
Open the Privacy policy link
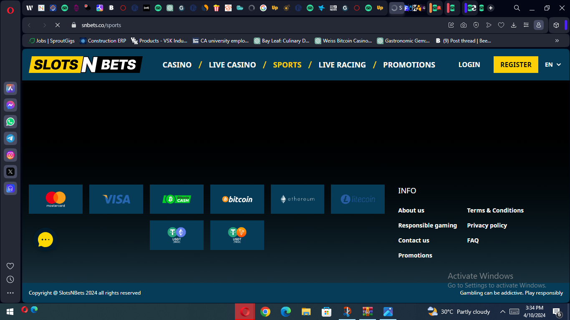487,225
